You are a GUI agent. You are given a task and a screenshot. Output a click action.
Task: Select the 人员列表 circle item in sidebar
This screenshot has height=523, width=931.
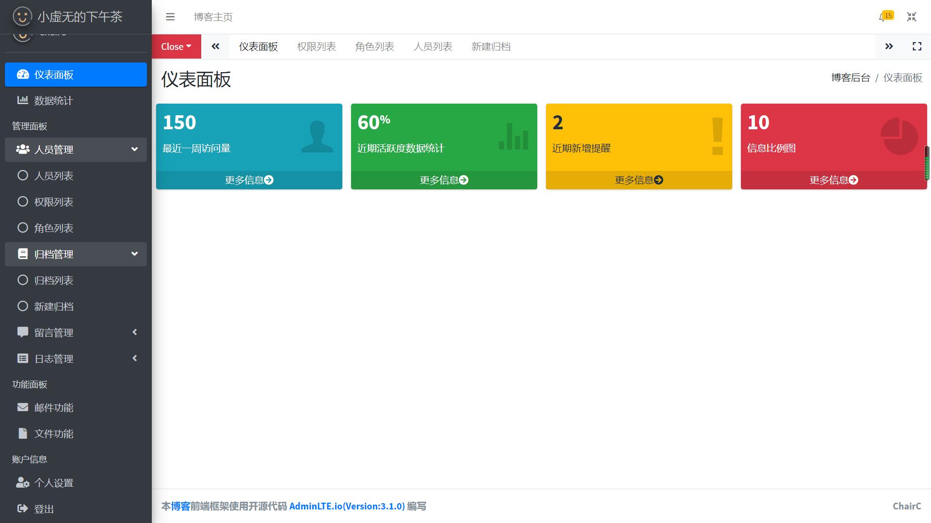53,176
